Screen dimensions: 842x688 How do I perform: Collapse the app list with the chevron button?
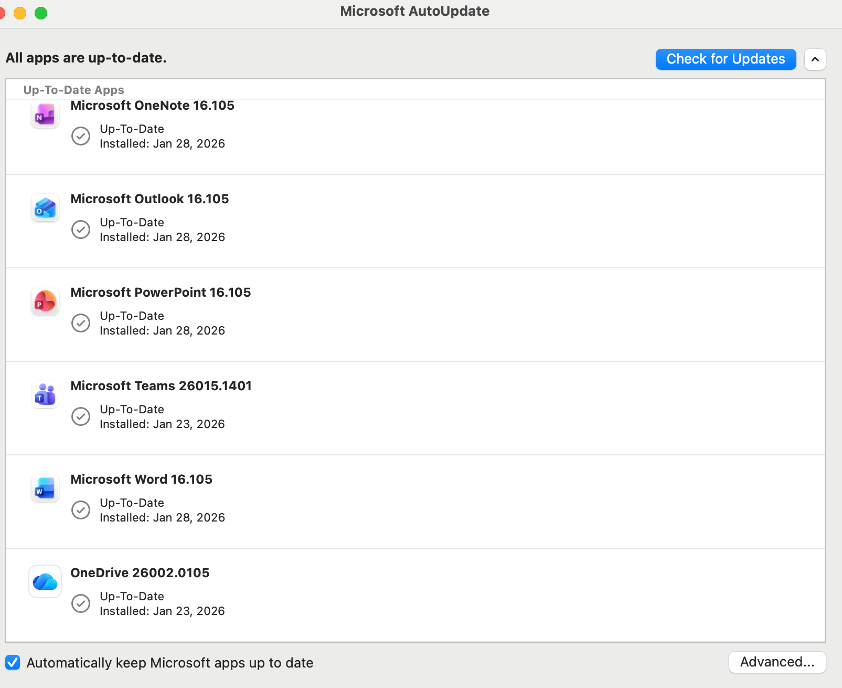tap(815, 59)
